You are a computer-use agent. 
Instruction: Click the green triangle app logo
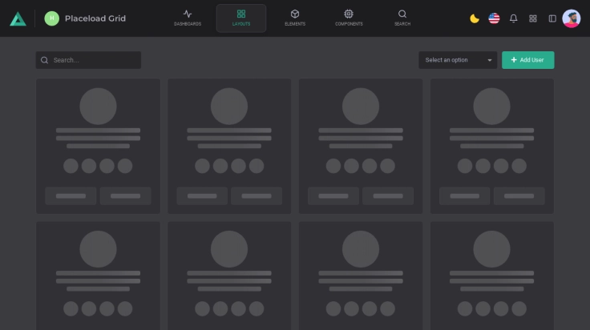[18, 18]
